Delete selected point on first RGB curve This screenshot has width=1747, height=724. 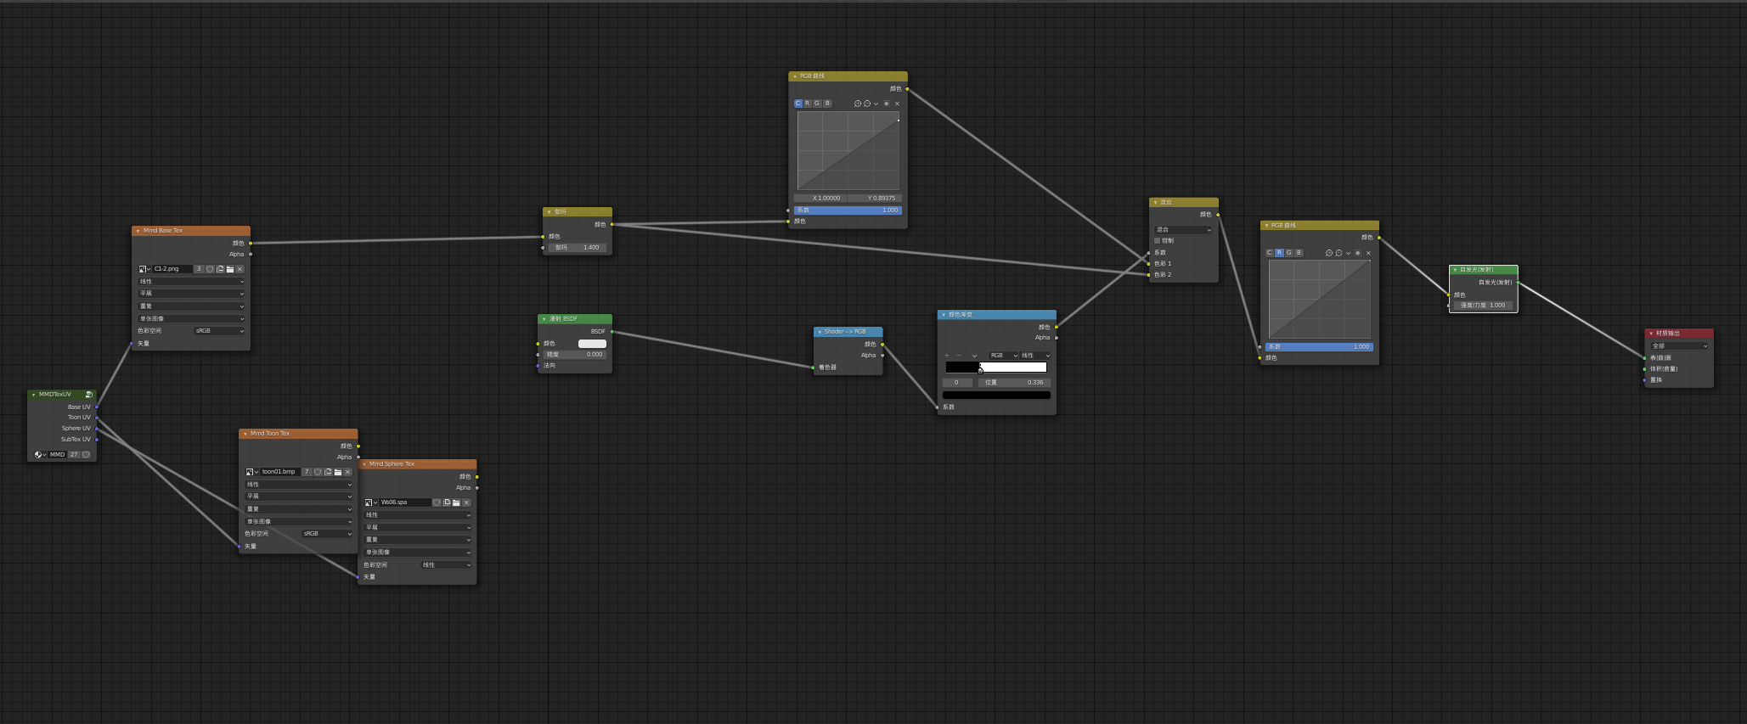pos(897,104)
